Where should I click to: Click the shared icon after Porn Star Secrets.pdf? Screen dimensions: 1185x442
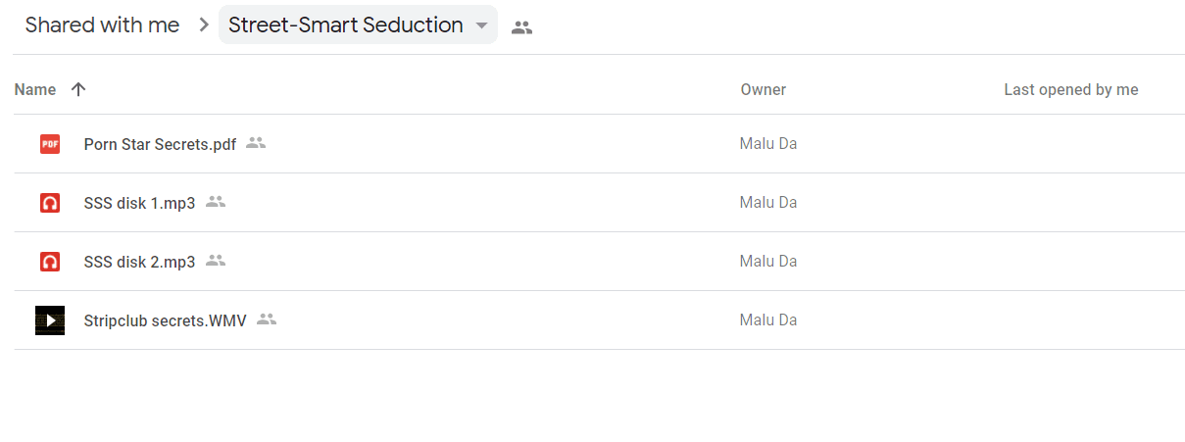256,143
